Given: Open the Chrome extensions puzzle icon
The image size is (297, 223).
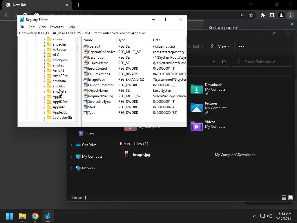Looking at the screenshot, I should pyautogui.click(x=262, y=15).
